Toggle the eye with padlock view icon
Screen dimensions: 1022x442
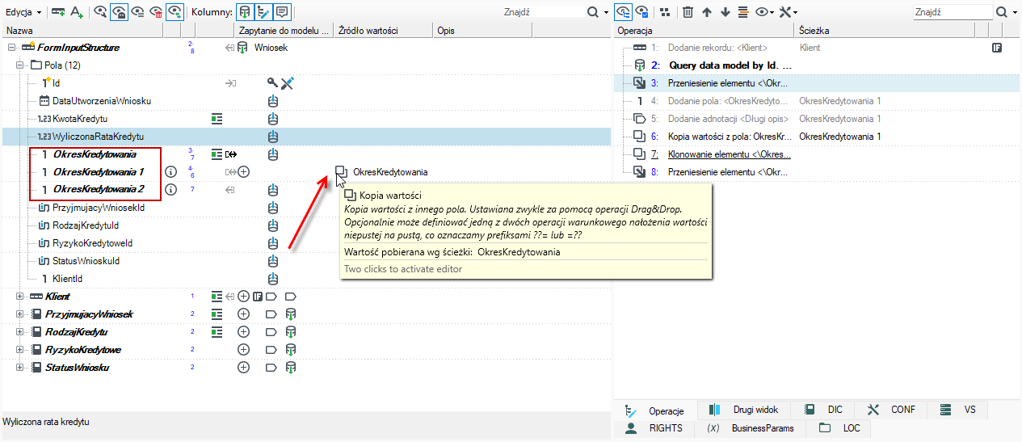click(119, 12)
